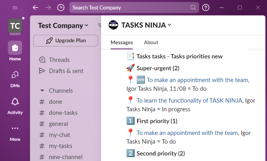
Task: Open Threads in the sidebar
Action: [x=59, y=60]
